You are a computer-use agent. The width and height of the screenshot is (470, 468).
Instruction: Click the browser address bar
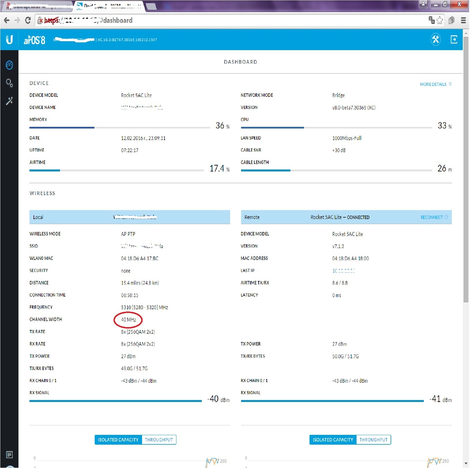[231, 20]
